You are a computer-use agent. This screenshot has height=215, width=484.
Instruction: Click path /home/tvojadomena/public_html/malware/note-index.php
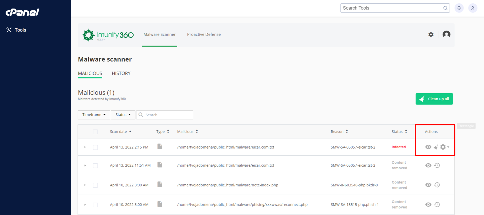[x=228, y=185]
